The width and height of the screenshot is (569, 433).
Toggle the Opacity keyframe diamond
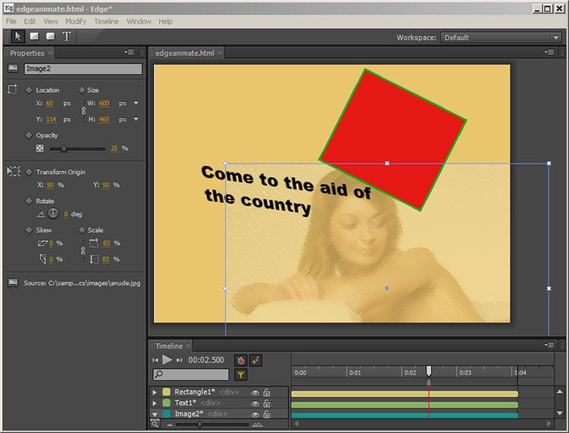pos(29,136)
